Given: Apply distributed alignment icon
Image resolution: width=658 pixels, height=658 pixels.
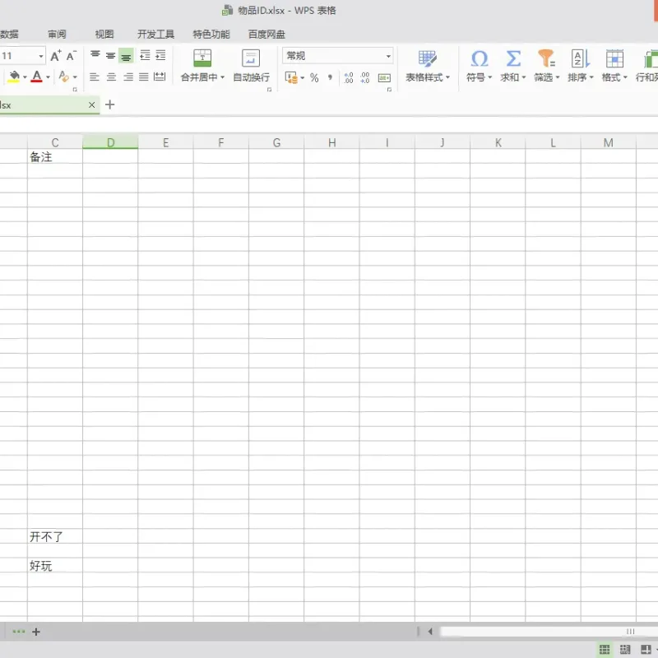Looking at the screenshot, I should click(160, 76).
